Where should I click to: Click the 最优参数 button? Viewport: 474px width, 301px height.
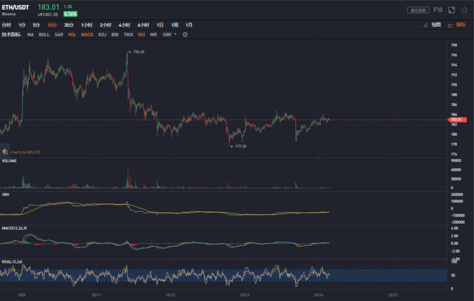click(x=419, y=10)
